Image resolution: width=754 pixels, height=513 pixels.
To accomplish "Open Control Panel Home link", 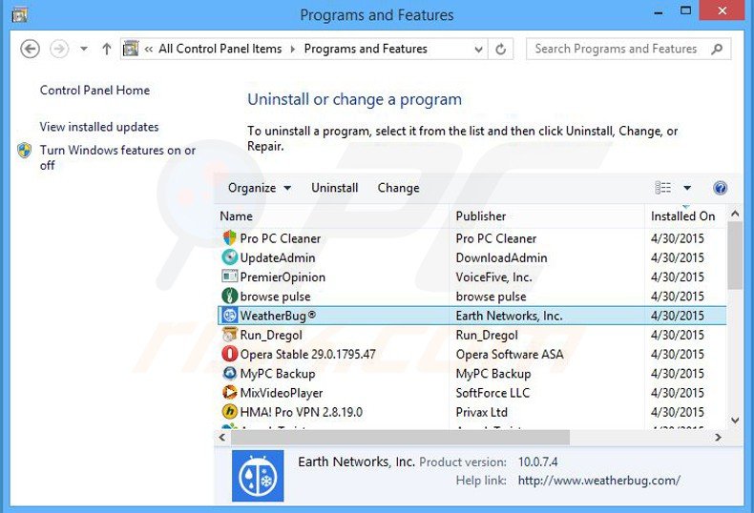I will click(94, 91).
